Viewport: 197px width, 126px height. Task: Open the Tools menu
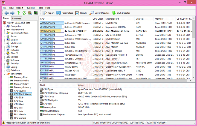click(40, 8)
